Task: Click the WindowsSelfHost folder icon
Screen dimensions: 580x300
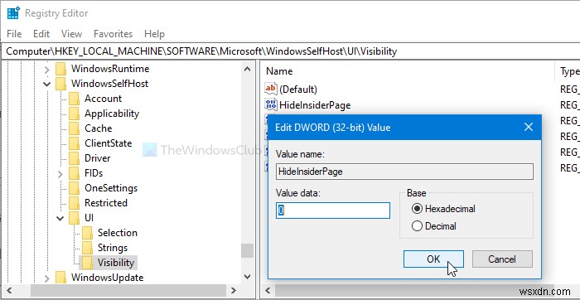Action: point(60,84)
